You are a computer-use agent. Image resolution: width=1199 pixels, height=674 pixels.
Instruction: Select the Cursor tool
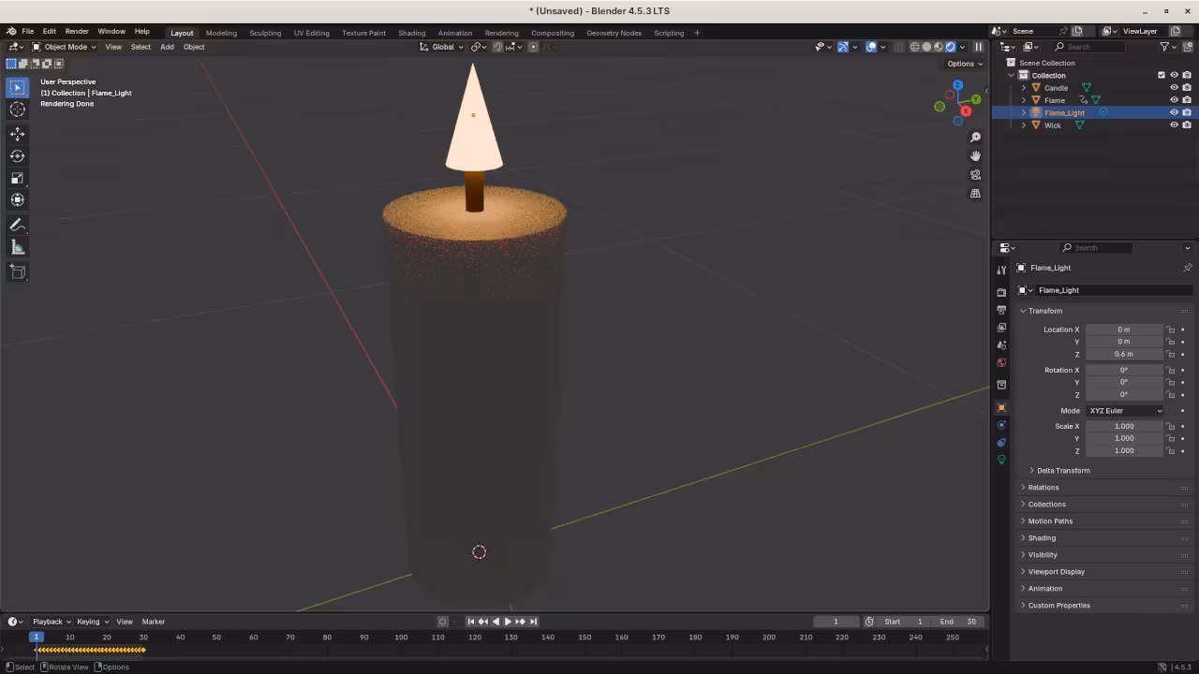(17, 110)
